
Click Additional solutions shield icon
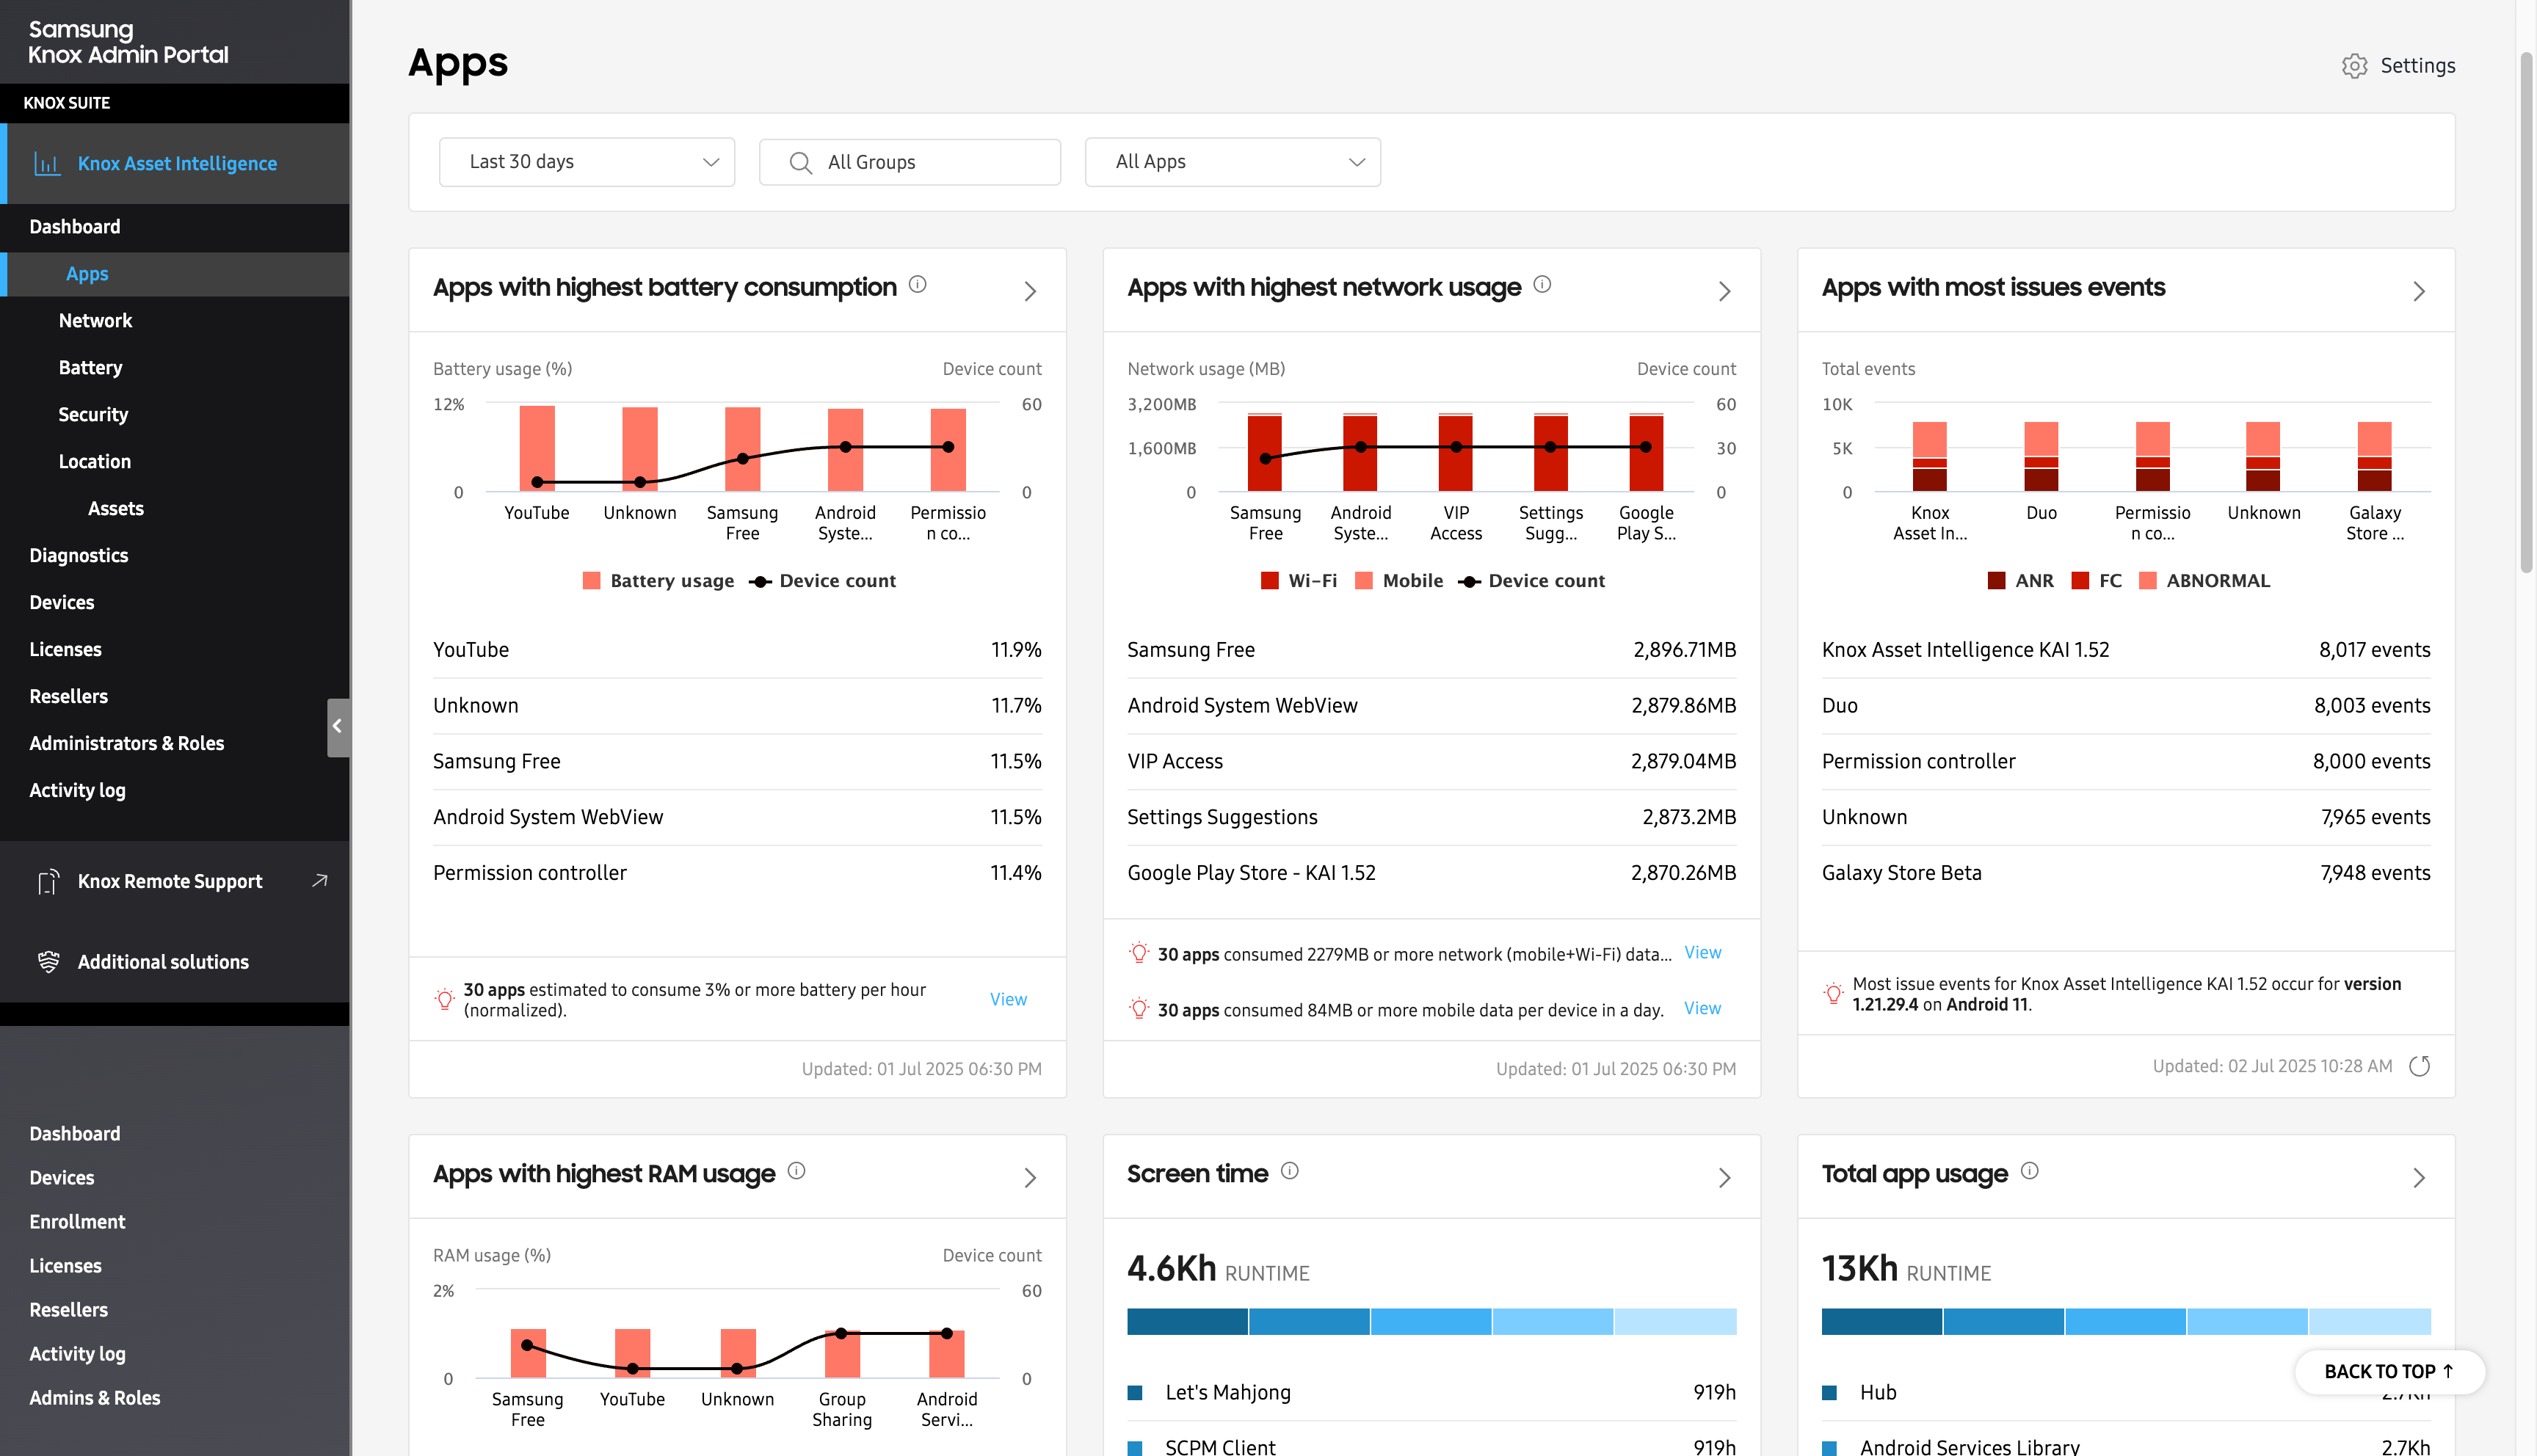[48, 962]
